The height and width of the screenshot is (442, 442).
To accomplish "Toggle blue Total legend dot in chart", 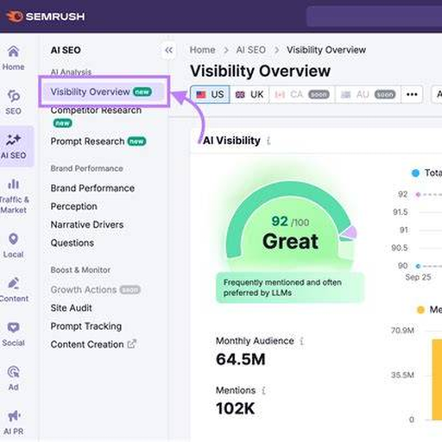I will pos(415,173).
